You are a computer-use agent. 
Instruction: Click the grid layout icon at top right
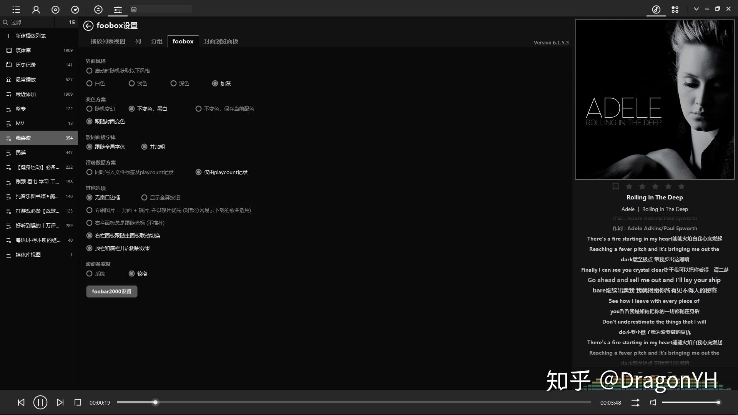click(x=675, y=9)
